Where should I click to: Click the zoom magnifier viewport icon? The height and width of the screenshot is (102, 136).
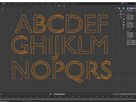pyautogui.click(x=124, y=19)
